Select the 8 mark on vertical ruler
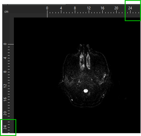Image resolution: width=141 pixels, height=136 pixels. (x=5, y=72)
